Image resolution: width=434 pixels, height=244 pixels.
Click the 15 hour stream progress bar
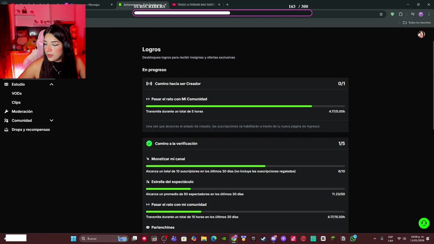(x=245, y=211)
